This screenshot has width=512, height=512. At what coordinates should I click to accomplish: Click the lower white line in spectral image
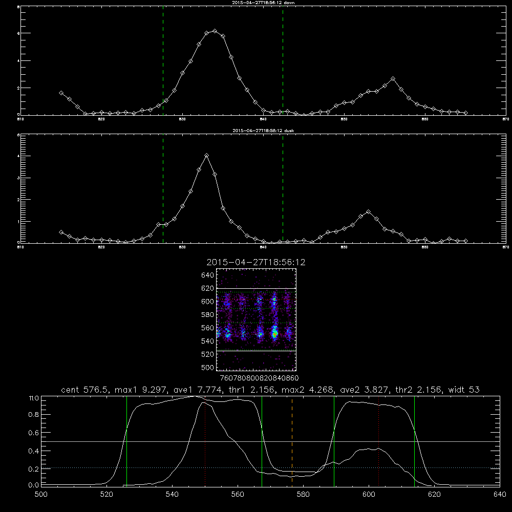click(x=257, y=351)
